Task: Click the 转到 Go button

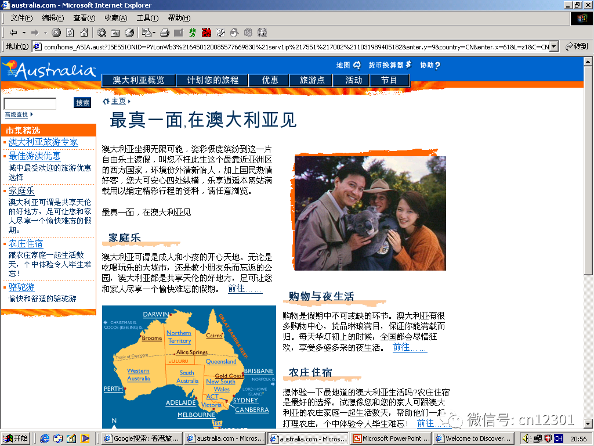Action: (577, 46)
